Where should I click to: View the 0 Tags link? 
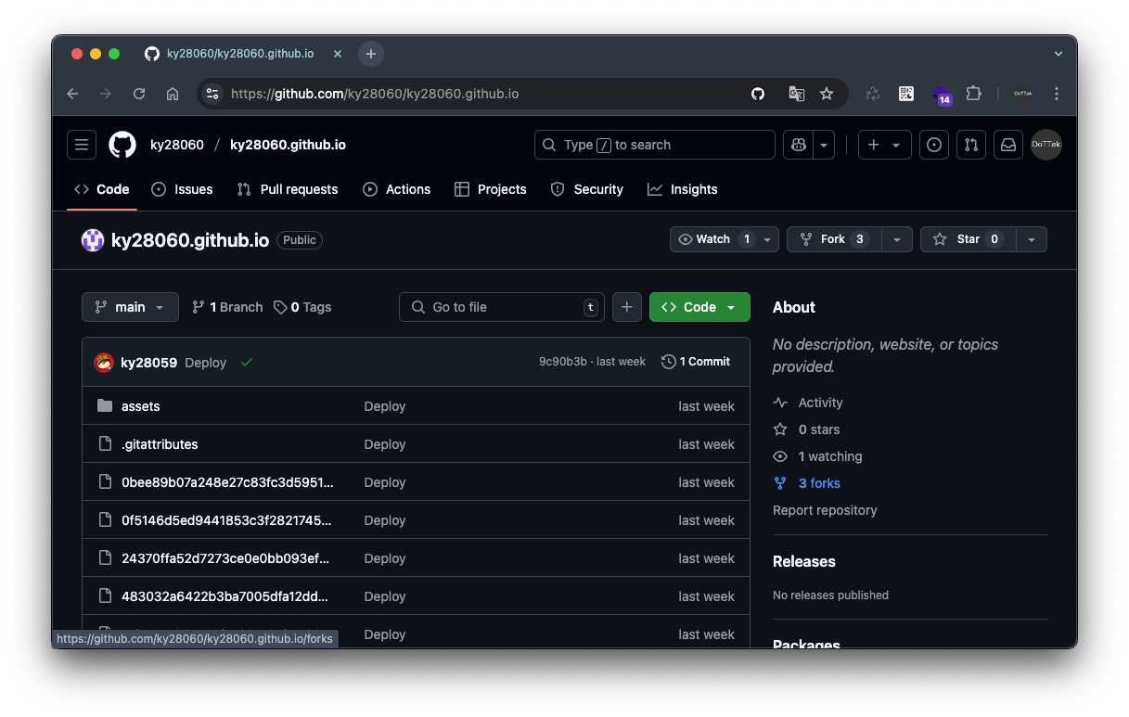[302, 307]
